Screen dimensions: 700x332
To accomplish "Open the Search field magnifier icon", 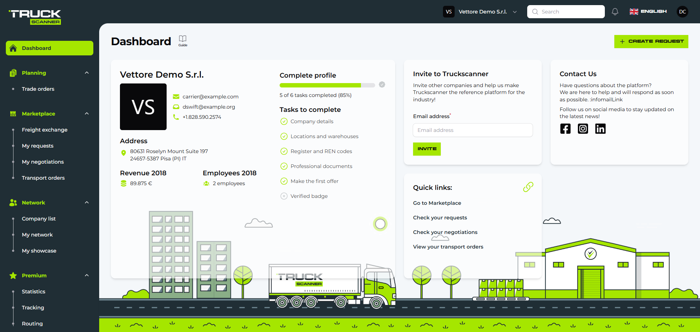I will pyautogui.click(x=535, y=11).
